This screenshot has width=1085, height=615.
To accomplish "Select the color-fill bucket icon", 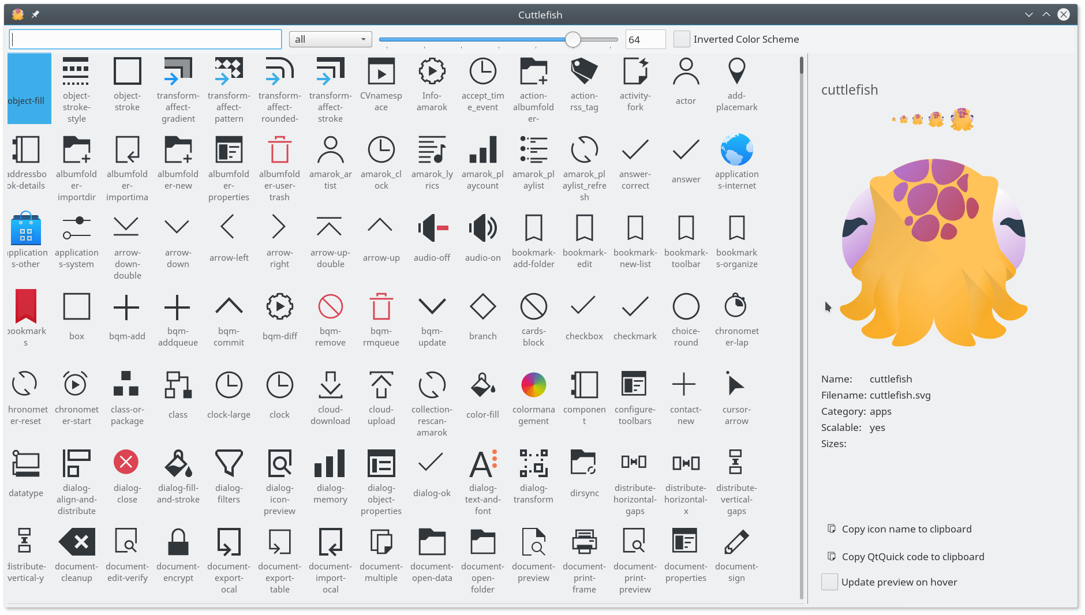I will tap(482, 385).
